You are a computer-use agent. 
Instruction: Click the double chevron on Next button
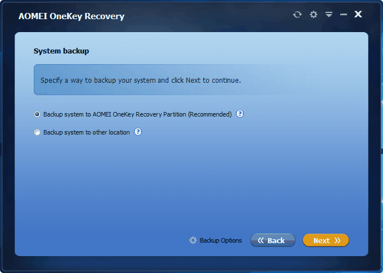337,240
